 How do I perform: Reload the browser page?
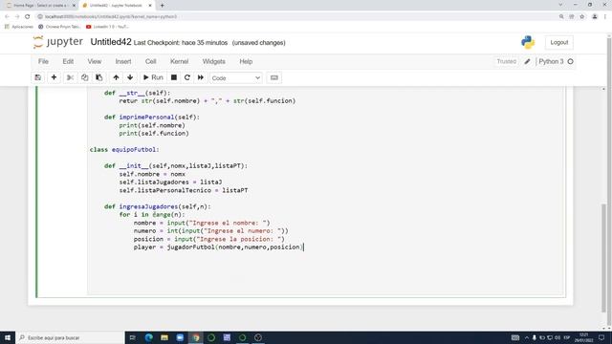pos(28,17)
